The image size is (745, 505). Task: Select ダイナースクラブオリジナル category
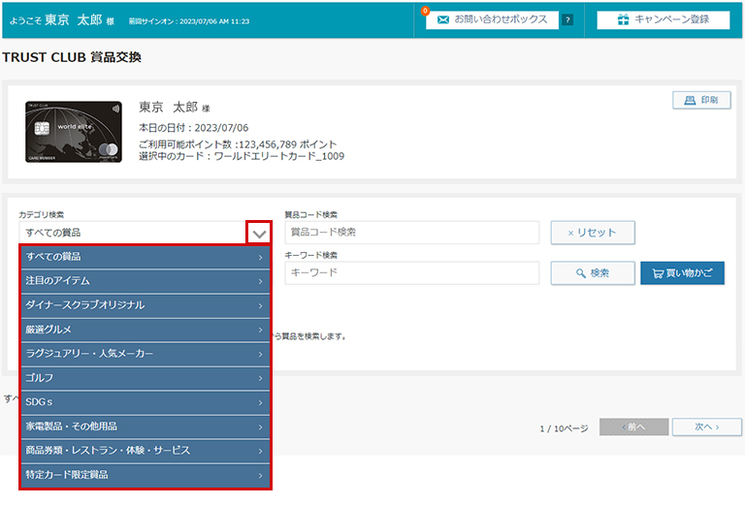145,305
